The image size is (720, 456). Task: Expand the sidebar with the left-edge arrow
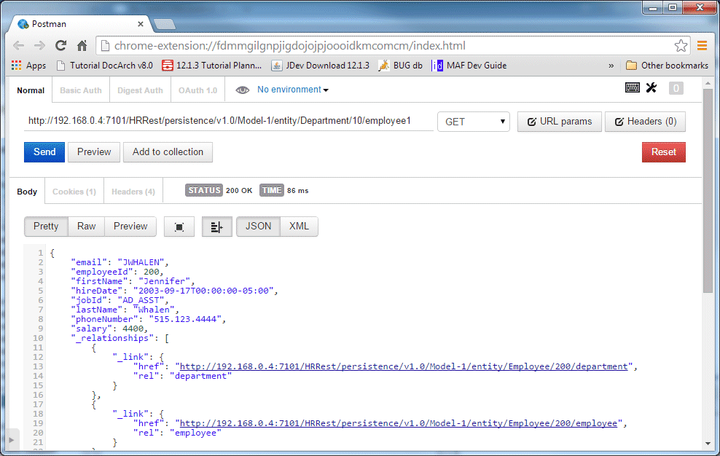[12, 440]
